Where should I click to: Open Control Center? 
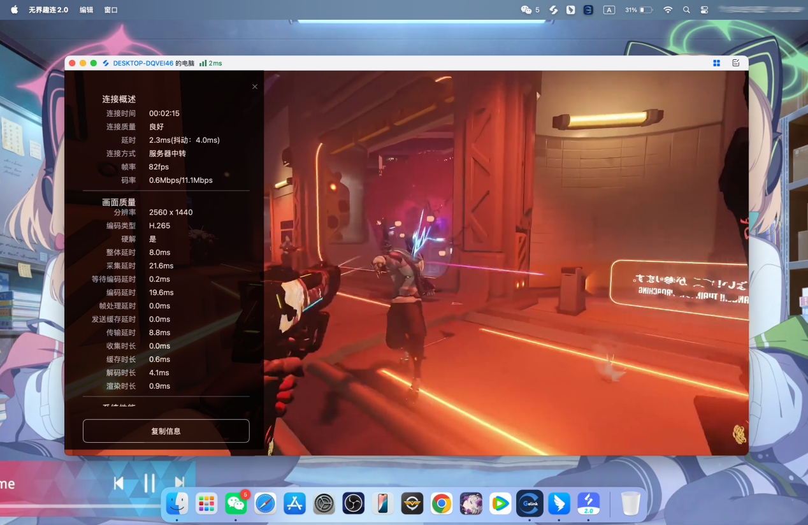[x=704, y=10]
